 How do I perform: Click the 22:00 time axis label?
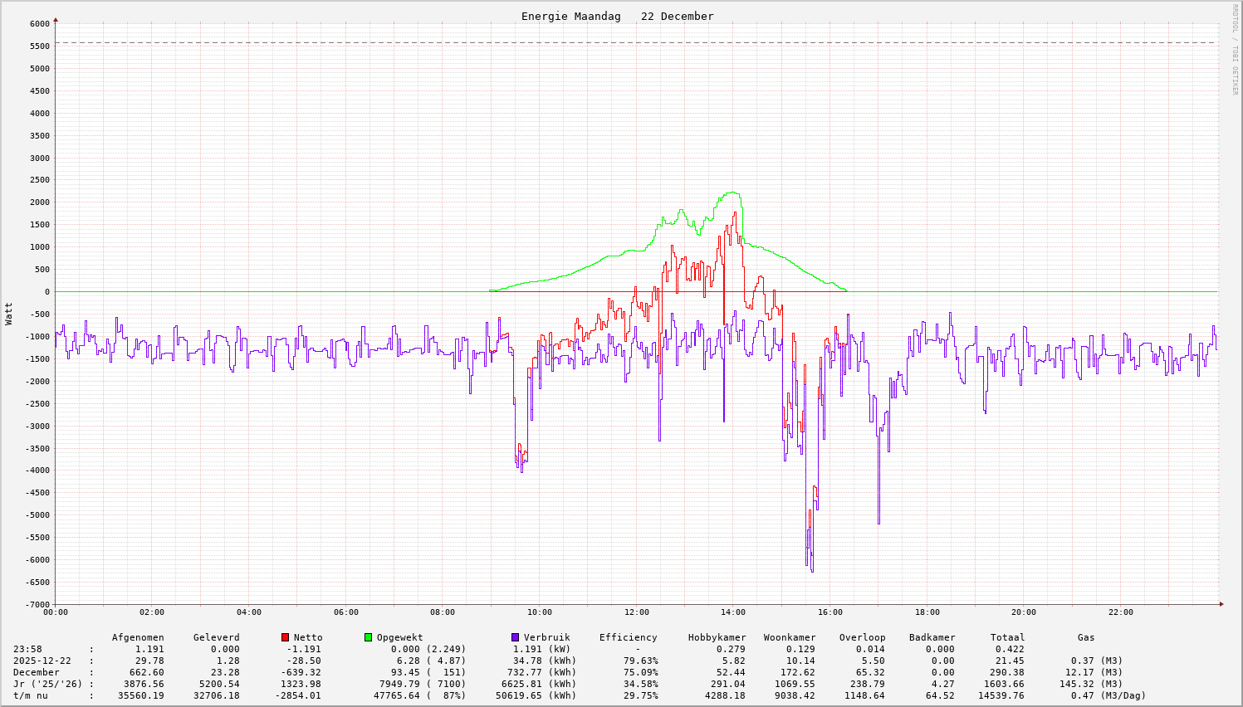pos(1120,612)
